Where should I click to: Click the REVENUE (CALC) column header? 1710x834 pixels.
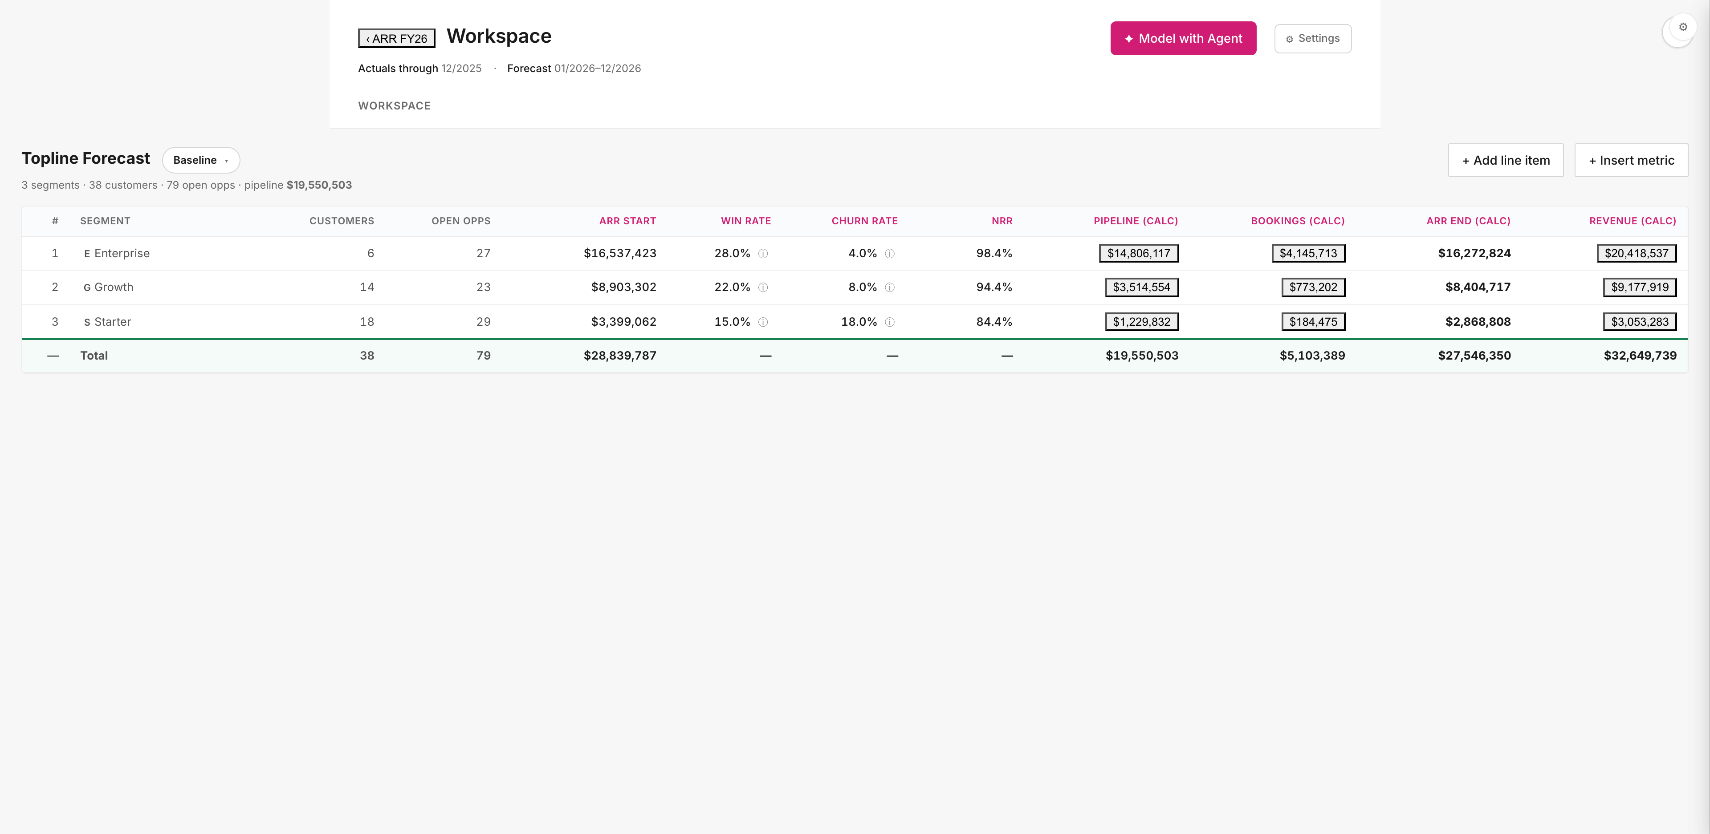pos(1633,221)
